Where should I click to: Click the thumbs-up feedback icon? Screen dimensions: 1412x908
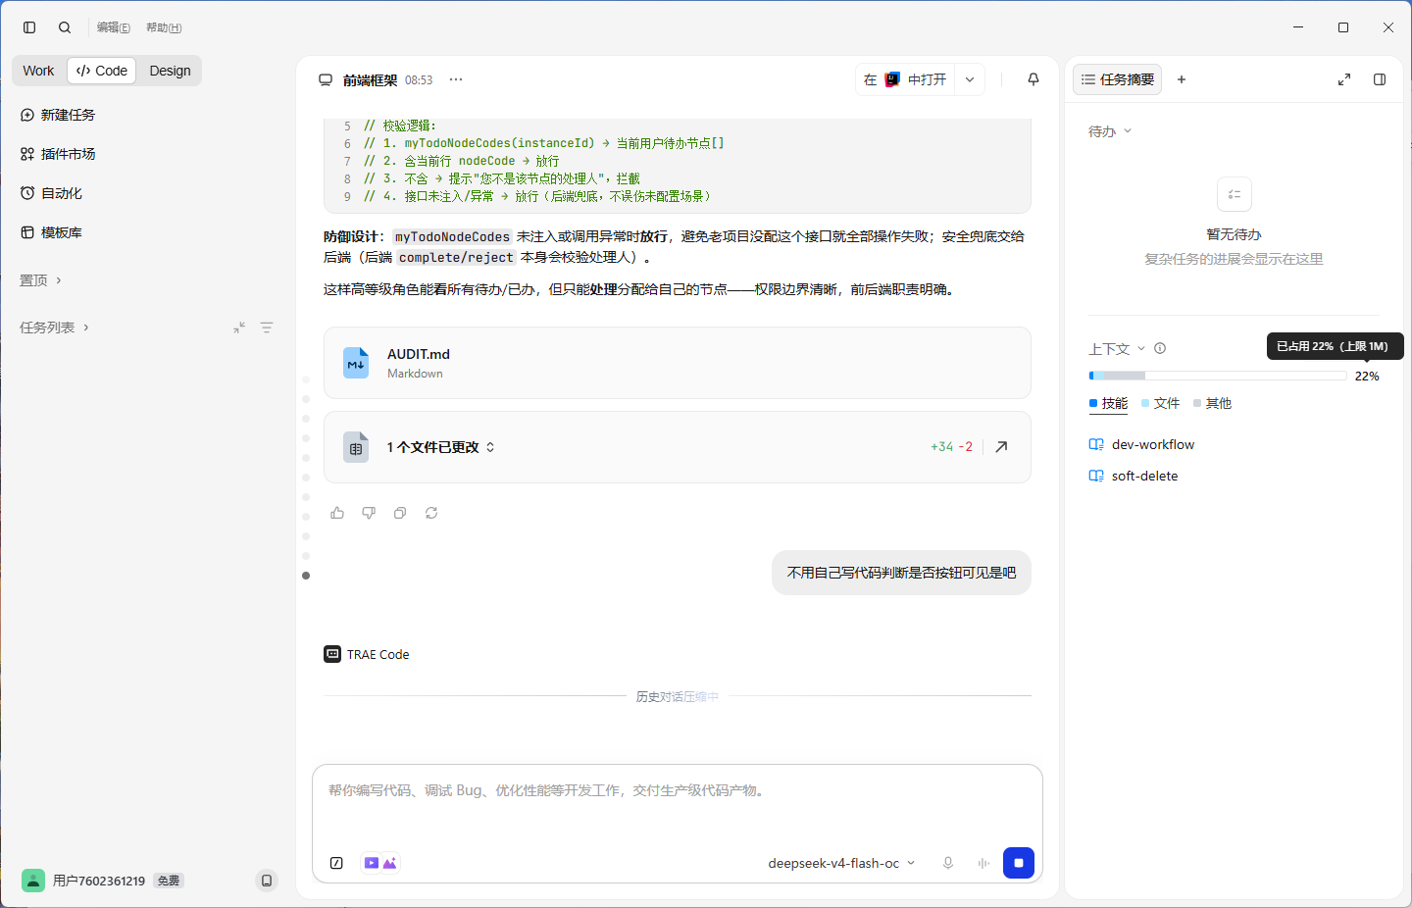tap(337, 513)
